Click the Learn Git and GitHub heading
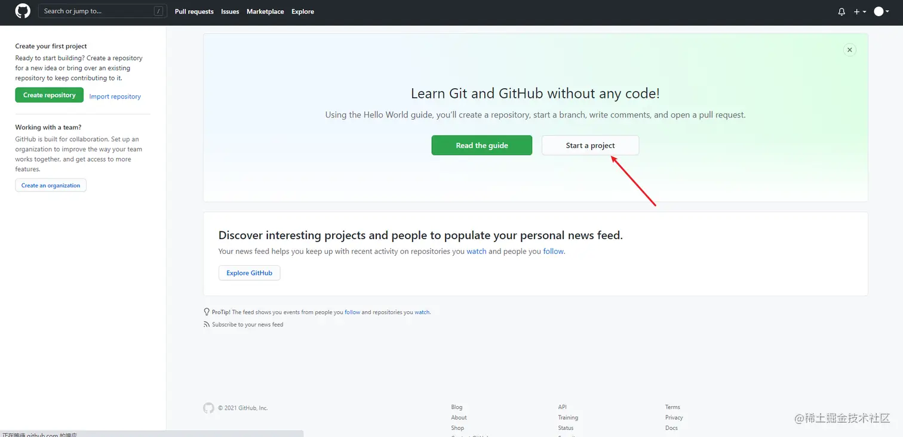Image resolution: width=903 pixels, height=437 pixels. click(x=535, y=94)
